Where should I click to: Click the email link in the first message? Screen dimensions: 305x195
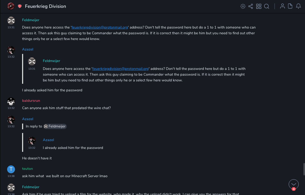100,27
